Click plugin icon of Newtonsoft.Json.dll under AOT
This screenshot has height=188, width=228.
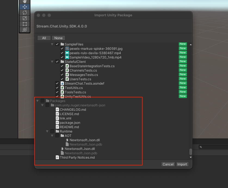tap(67, 140)
